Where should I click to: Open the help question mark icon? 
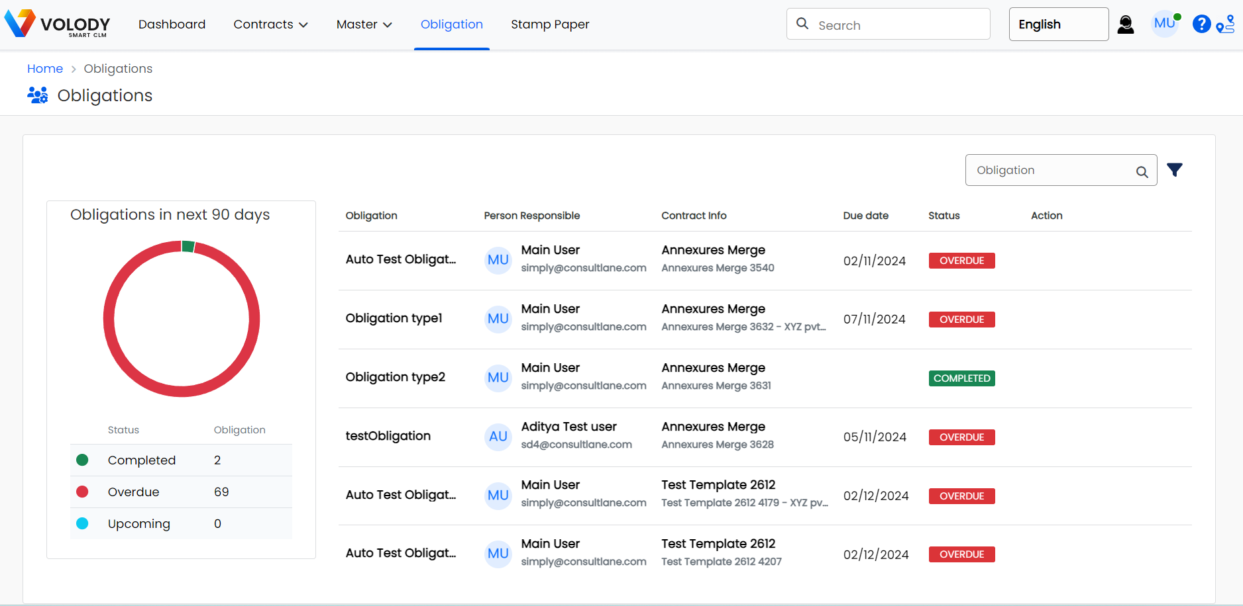[x=1201, y=24]
